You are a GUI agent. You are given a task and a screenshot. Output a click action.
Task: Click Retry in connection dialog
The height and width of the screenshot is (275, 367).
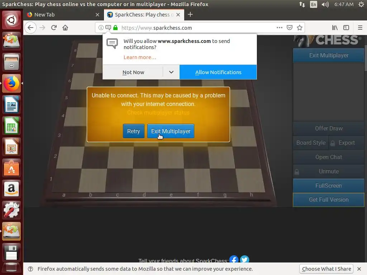[x=133, y=131]
